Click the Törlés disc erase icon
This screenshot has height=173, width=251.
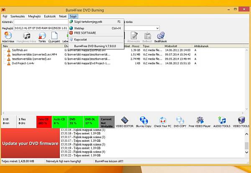point(42,37)
